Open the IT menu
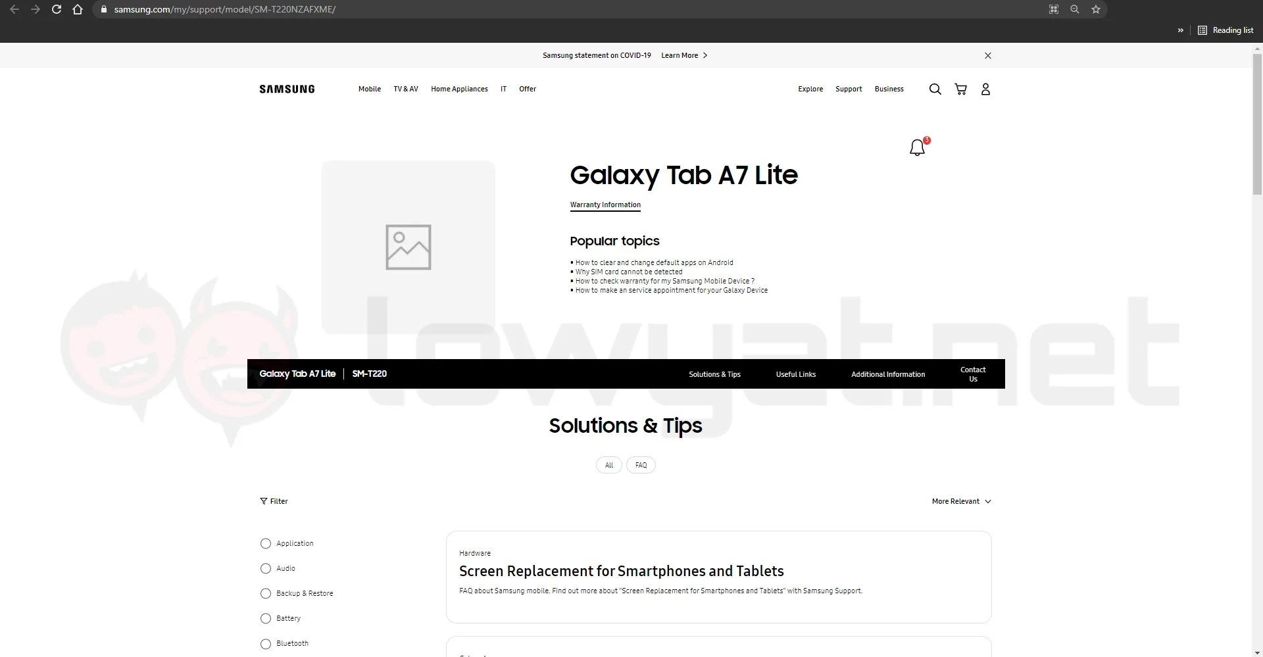The width and height of the screenshot is (1263, 657). [503, 89]
